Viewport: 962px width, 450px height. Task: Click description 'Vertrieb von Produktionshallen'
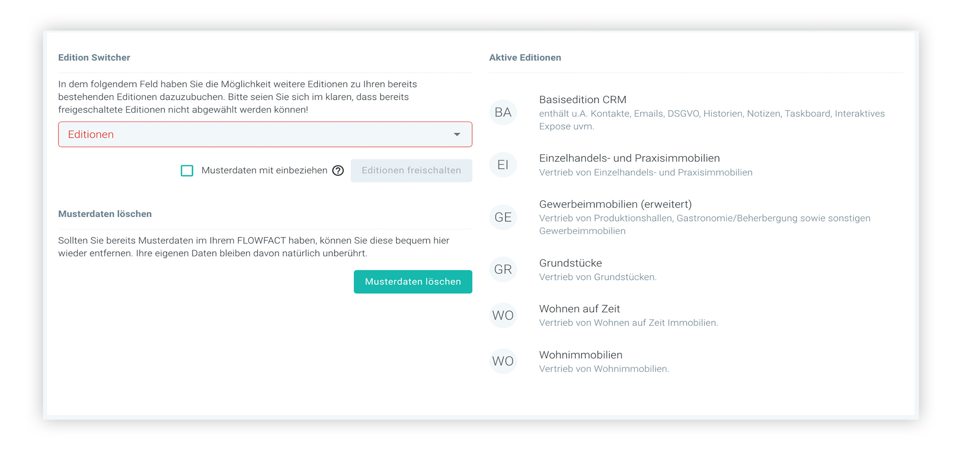[x=705, y=224]
